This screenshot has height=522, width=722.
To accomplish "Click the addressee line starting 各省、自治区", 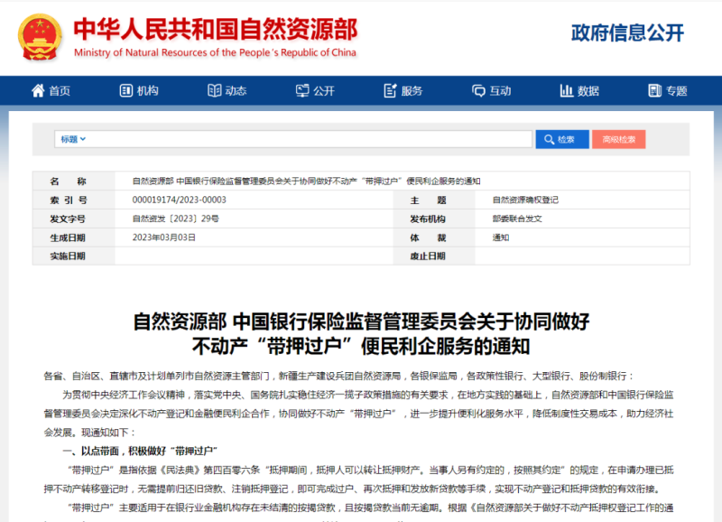I will (x=338, y=376).
